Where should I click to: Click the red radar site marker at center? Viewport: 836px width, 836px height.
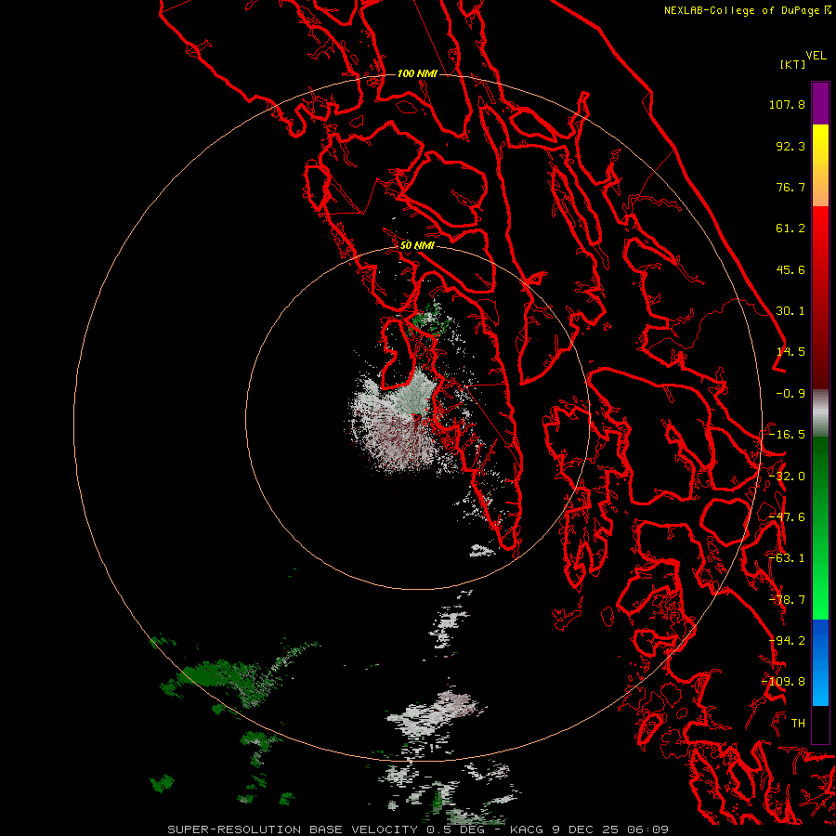tap(416, 417)
